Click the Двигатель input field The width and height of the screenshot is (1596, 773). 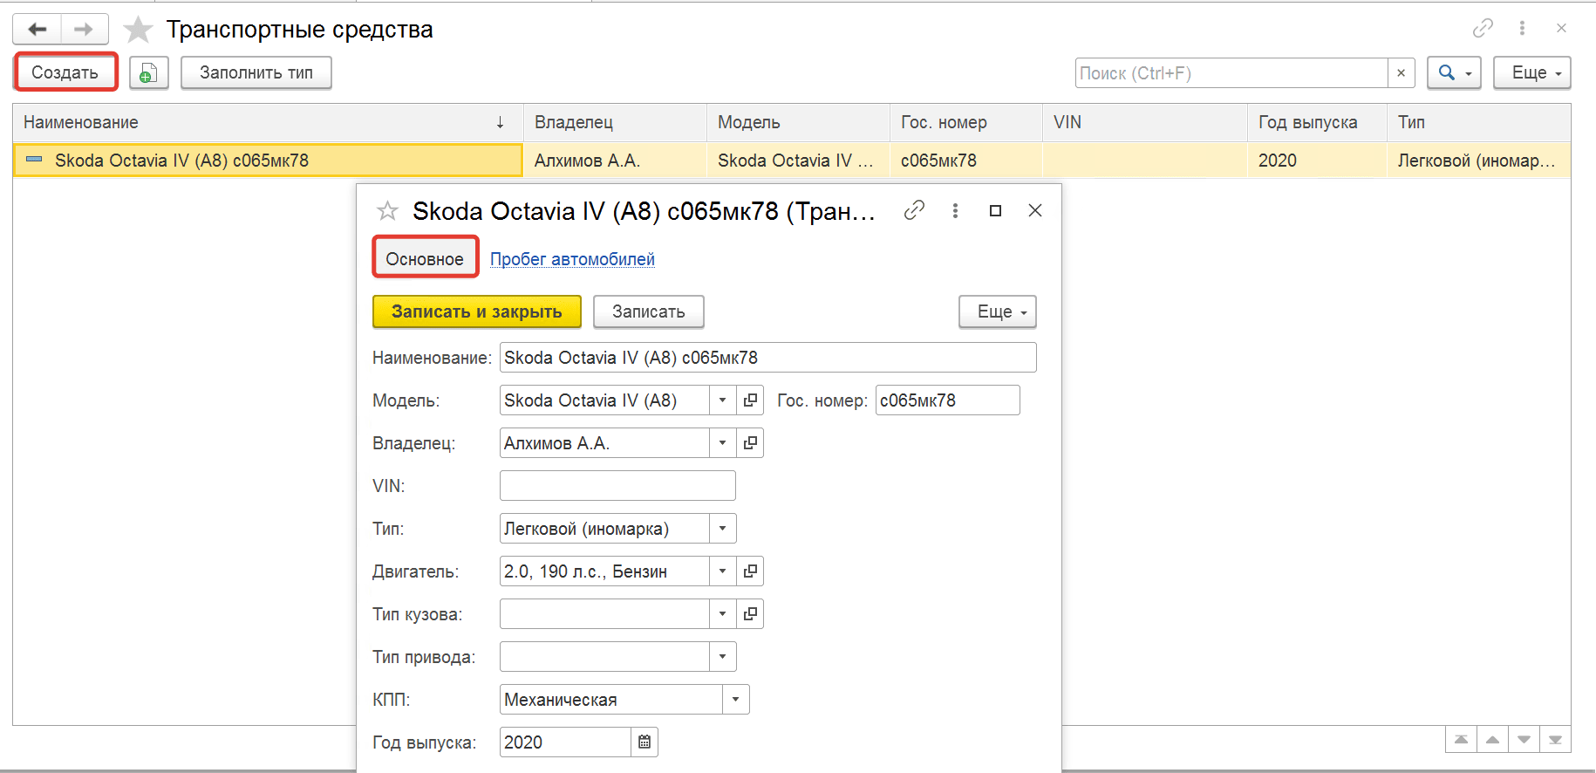pyautogui.click(x=604, y=571)
